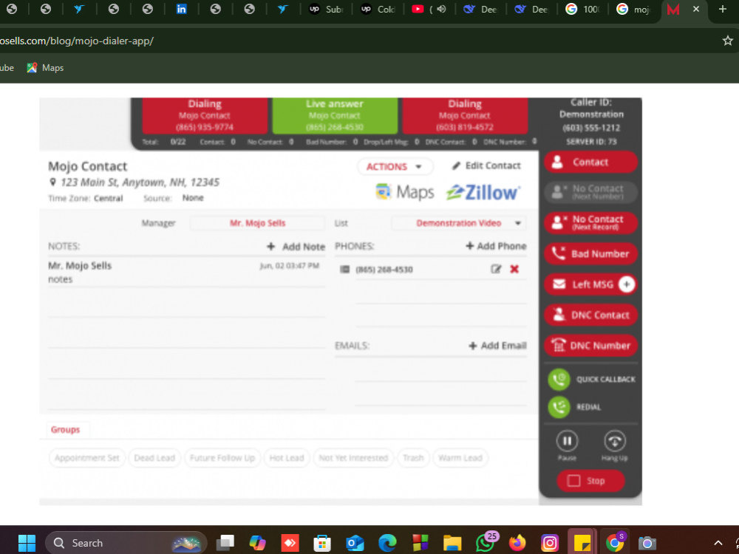Click the green Redial icon
The height and width of the screenshot is (554, 739).
[559, 407]
